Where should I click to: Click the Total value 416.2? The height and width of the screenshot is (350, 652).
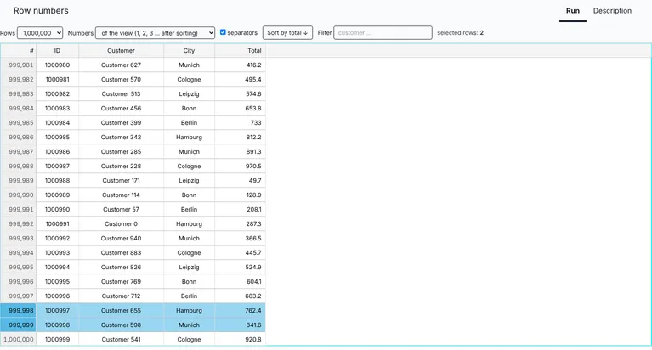click(x=240, y=65)
